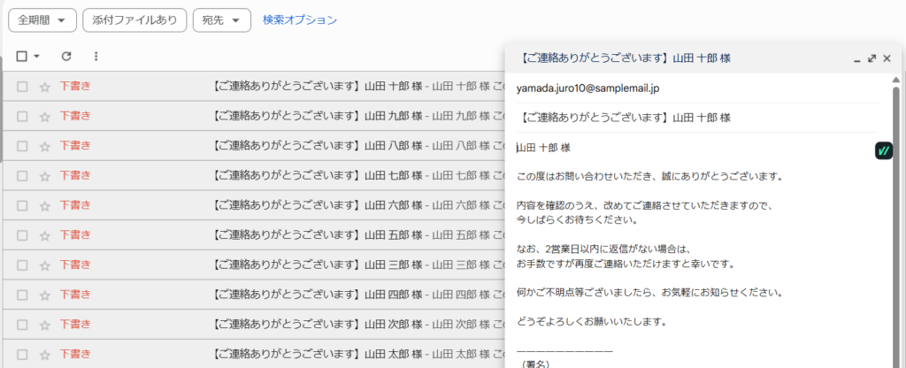Open the three-dot more options menu

(96, 57)
